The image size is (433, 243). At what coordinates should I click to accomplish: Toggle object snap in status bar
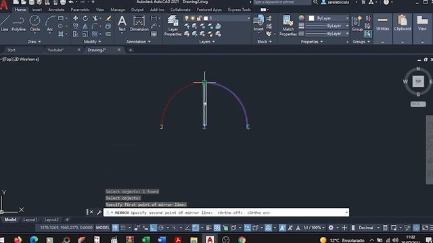point(196,227)
